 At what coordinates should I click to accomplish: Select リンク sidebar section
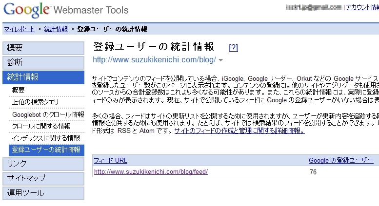[x=43, y=164]
